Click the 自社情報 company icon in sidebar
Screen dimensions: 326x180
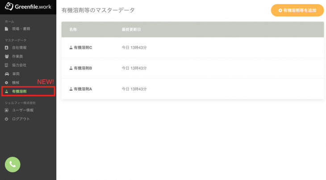point(6,48)
